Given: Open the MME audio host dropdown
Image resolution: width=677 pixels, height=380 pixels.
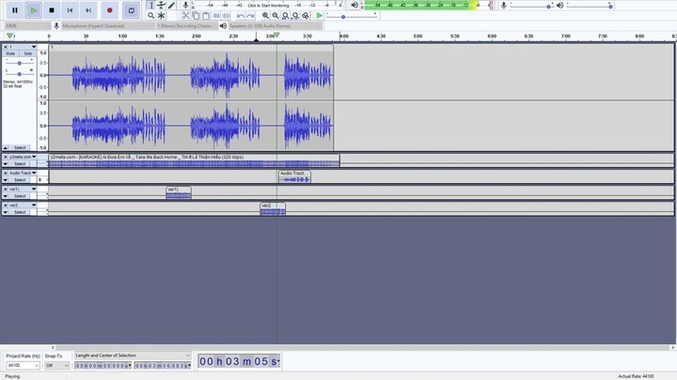Looking at the screenshot, I should pyautogui.click(x=26, y=26).
